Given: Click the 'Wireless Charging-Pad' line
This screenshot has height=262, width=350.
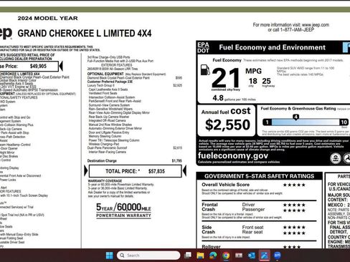Looking at the screenshot, I should pyautogui.click(x=104, y=144).
